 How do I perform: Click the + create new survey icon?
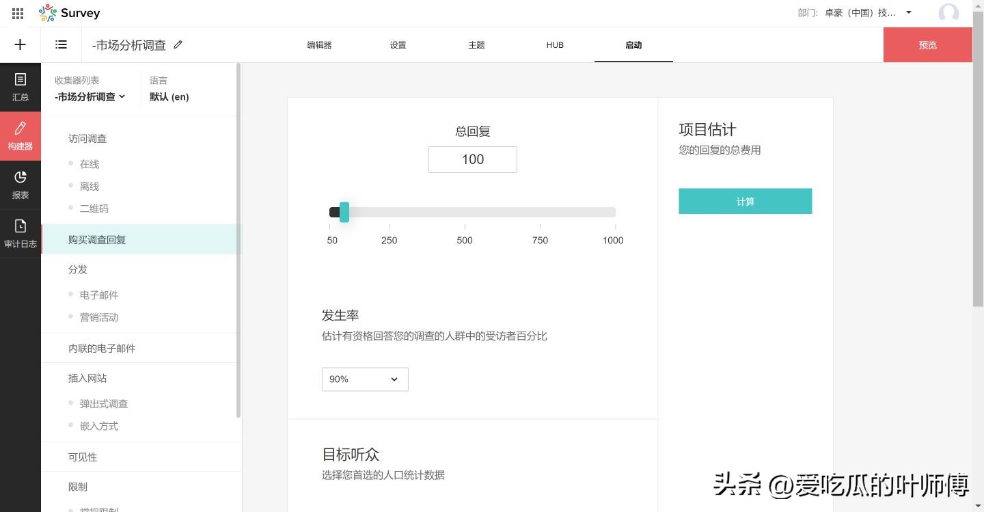[20, 44]
